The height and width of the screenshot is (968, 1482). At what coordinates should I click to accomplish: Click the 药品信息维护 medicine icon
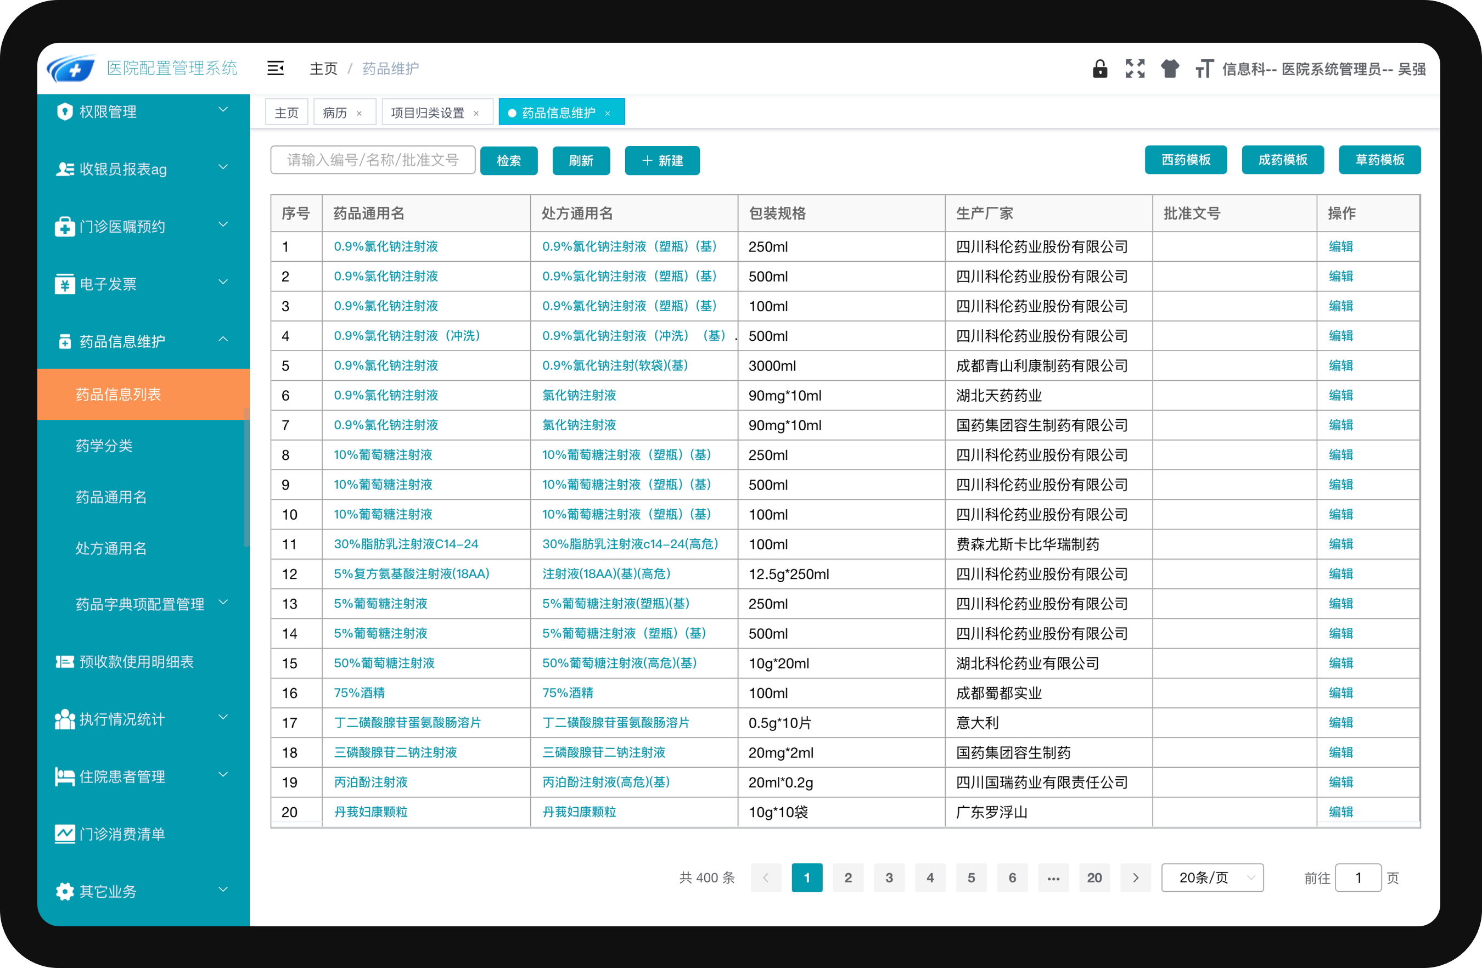click(65, 341)
